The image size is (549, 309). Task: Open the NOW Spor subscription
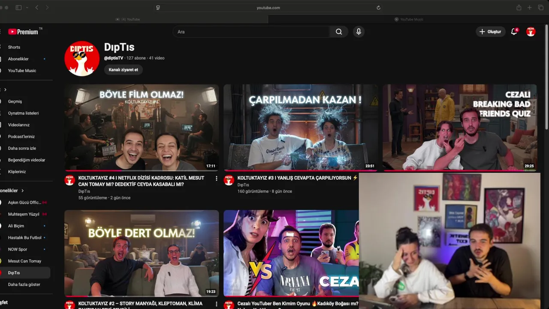click(18, 249)
